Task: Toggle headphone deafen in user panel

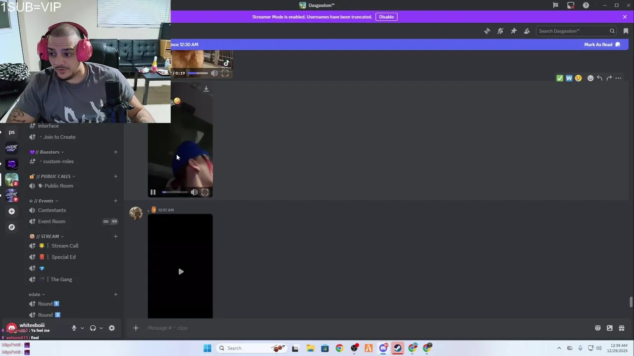Action: click(93, 328)
